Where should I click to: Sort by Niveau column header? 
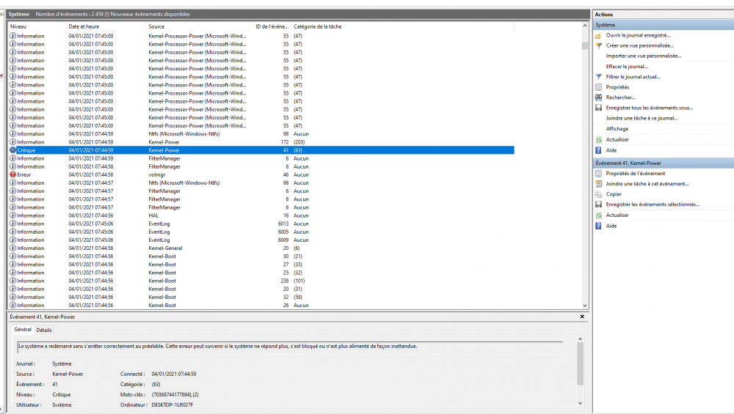pos(37,26)
